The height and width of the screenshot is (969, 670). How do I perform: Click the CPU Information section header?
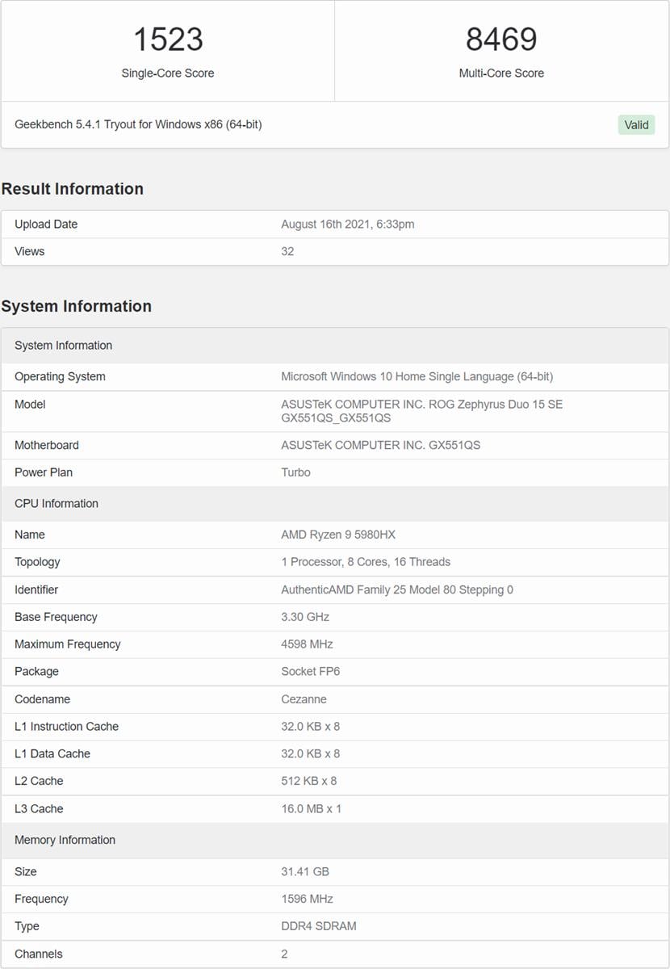[x=57, y=503]
